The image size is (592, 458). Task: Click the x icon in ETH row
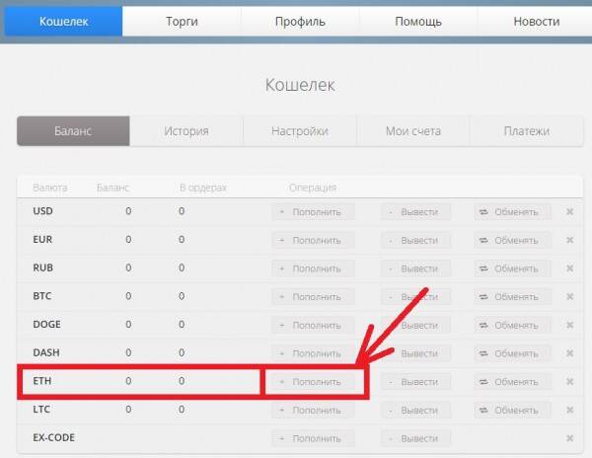569,382
